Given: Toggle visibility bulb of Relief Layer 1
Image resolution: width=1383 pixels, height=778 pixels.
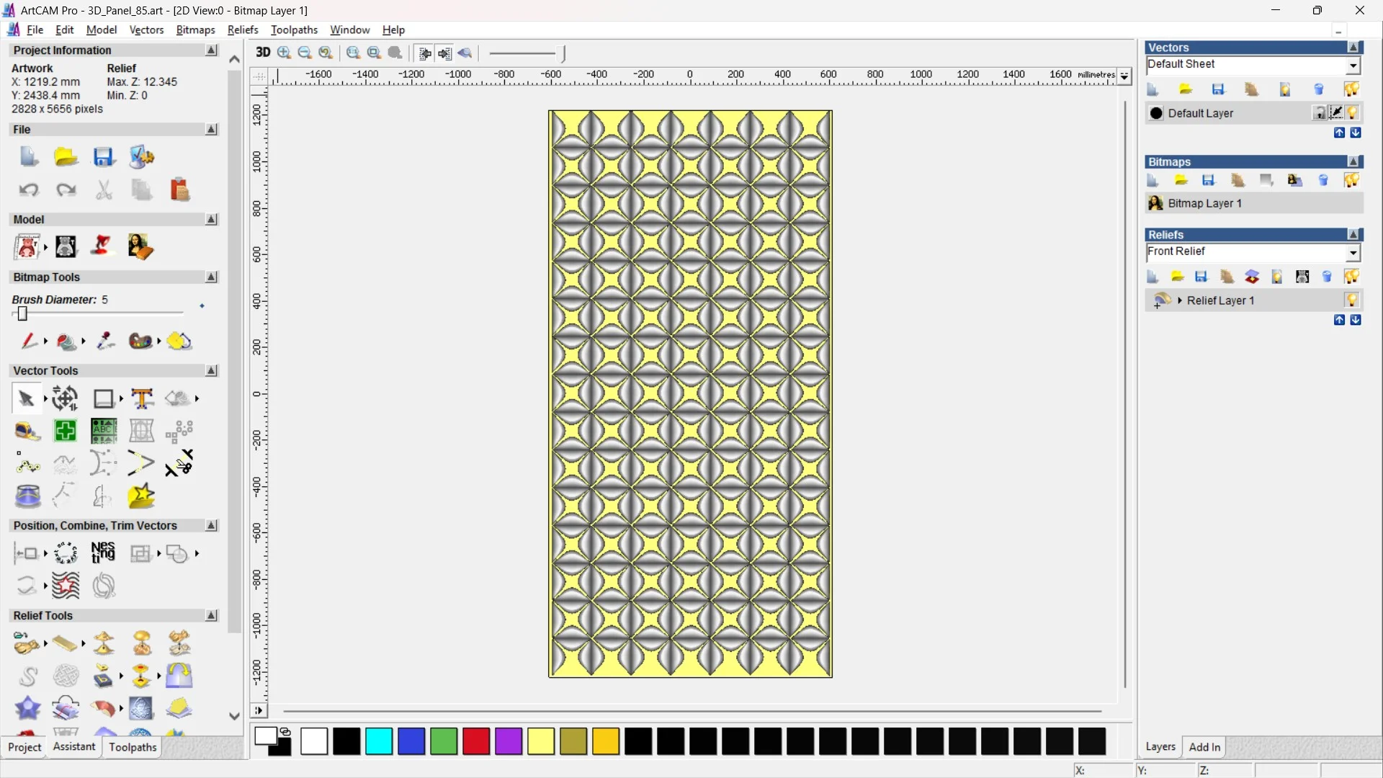Looking at the screenshot, I should 1352,300.
